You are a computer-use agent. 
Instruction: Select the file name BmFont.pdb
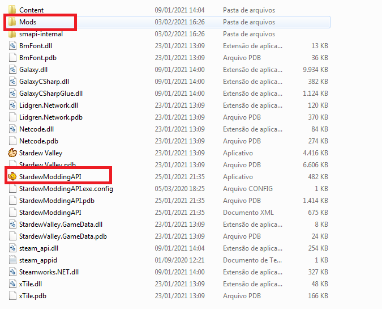[38, 58]
